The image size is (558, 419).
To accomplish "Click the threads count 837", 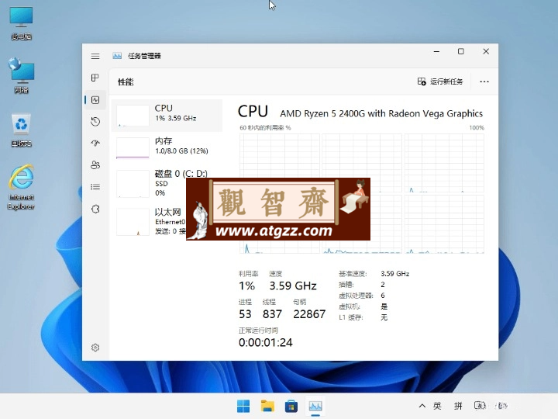I will 272,314.
